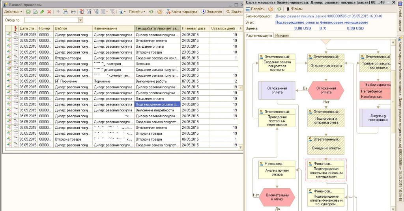Click the funnel filter icon with checkmark
The height and width of the screenshot is (211, 404).
tap(96, 11)
